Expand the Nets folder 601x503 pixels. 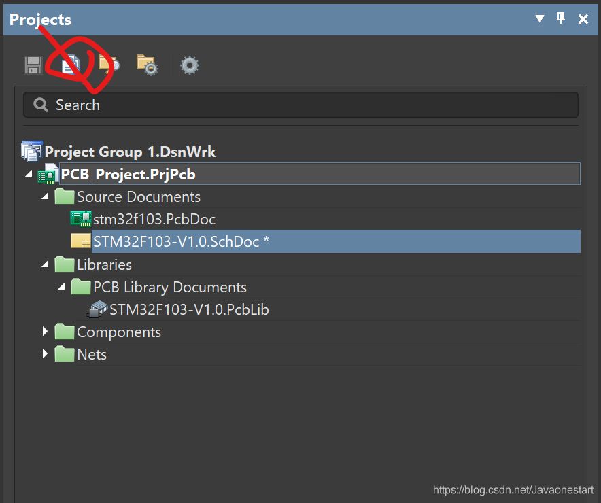point(46,353)
